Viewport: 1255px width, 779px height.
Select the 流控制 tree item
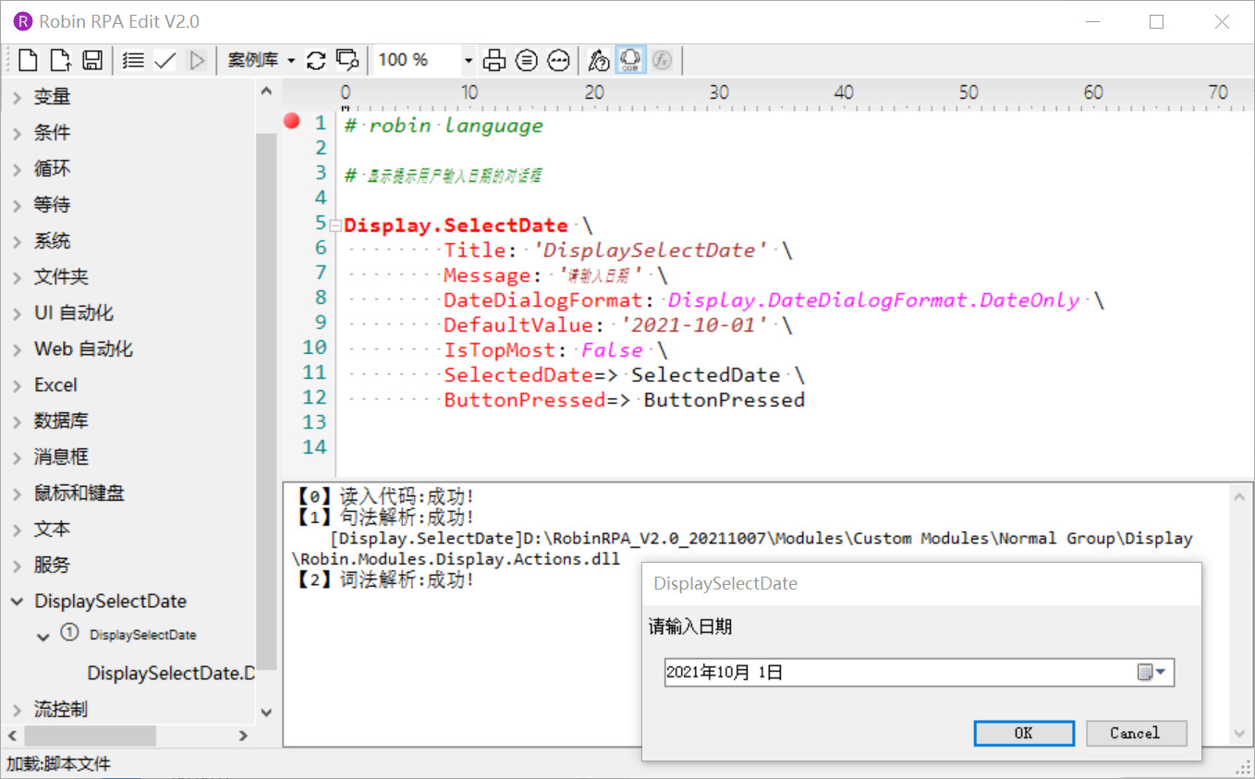click(60, 710)
